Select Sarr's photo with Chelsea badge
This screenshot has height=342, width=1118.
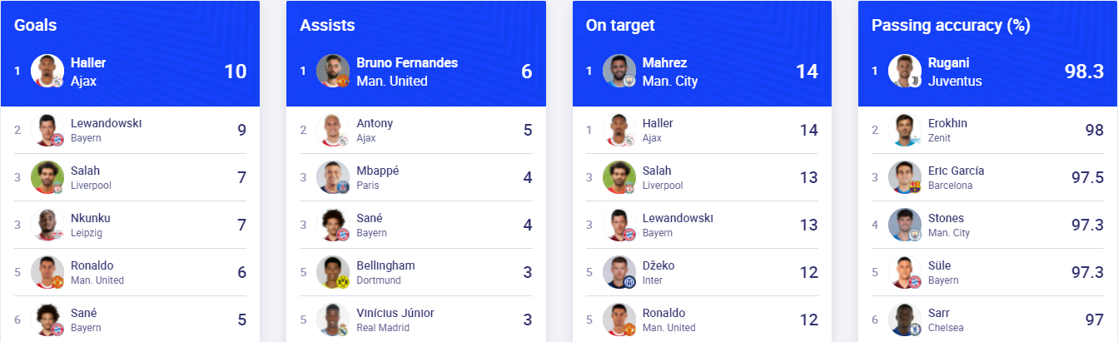tap(905, 320)
